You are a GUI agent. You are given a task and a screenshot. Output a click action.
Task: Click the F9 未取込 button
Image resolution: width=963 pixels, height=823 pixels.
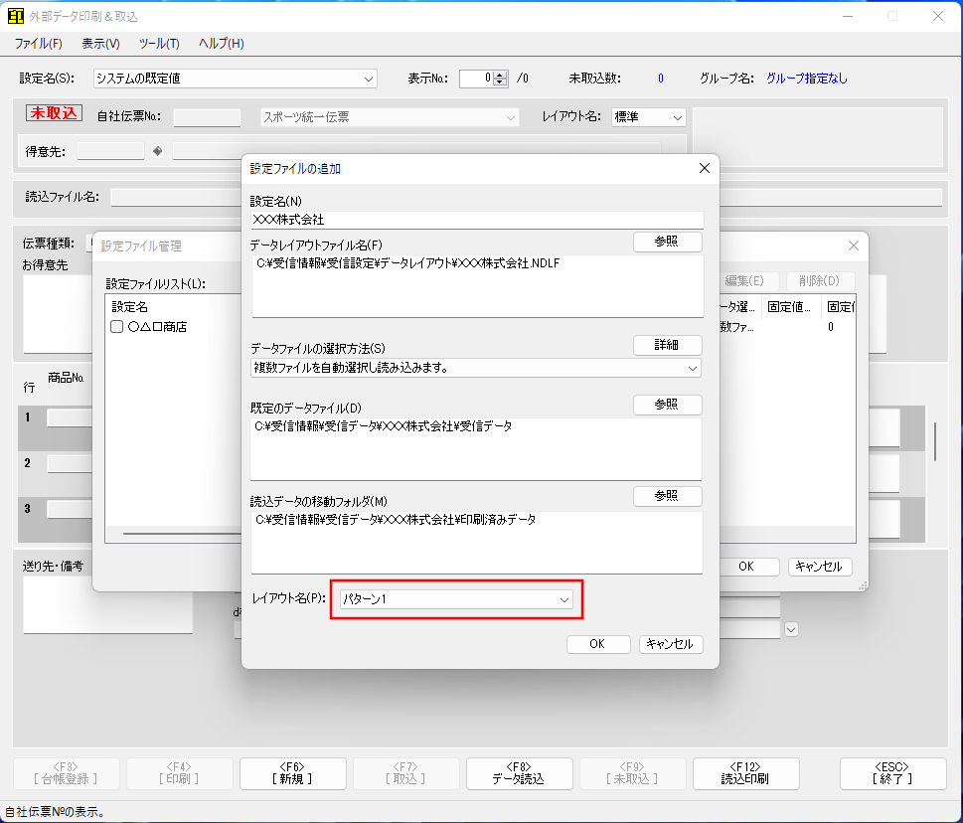coord(633,773)
